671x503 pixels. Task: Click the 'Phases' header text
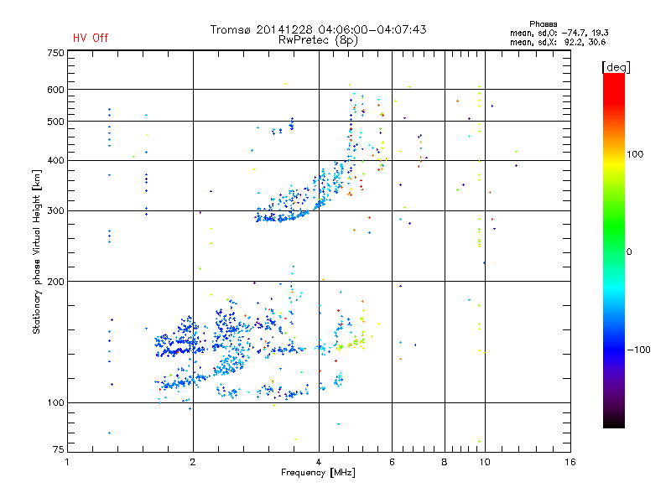click(543, 24)
